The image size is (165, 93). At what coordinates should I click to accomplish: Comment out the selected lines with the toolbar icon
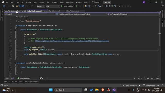(112, 6)
